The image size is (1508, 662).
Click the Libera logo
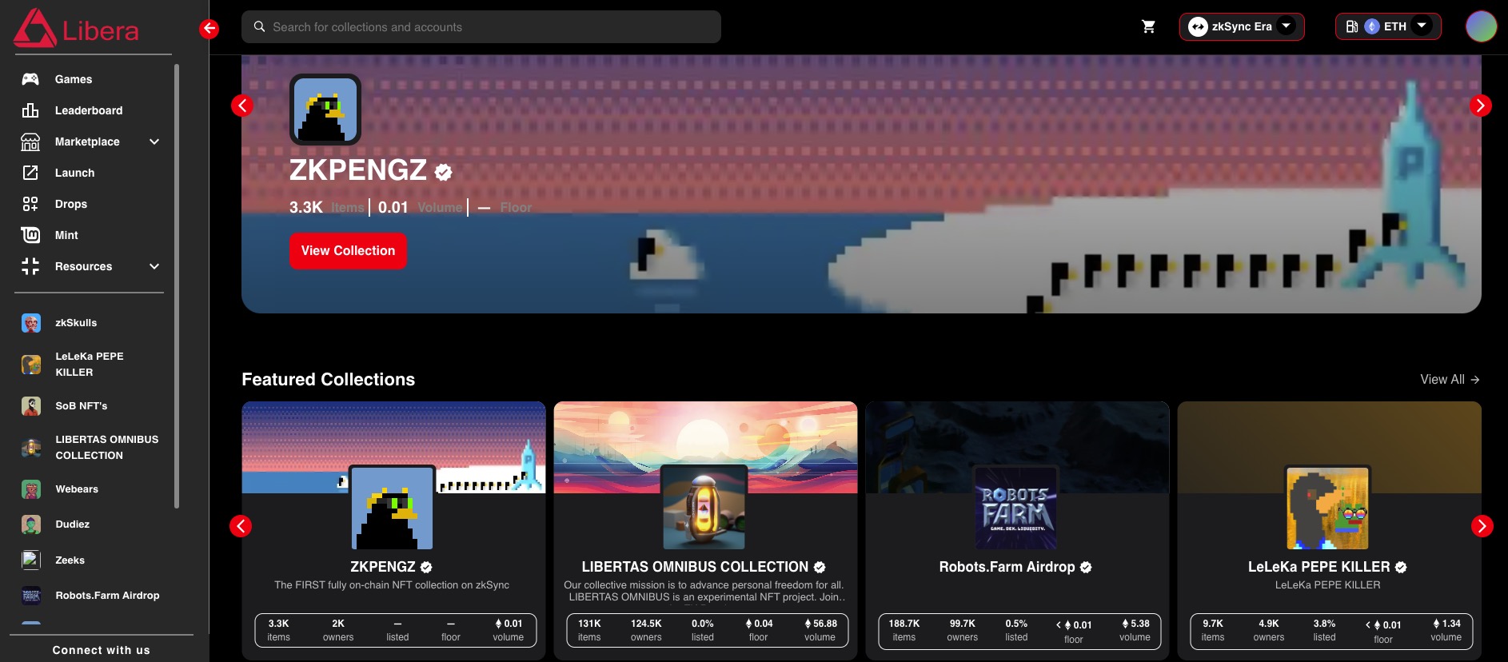pos(77,29)
